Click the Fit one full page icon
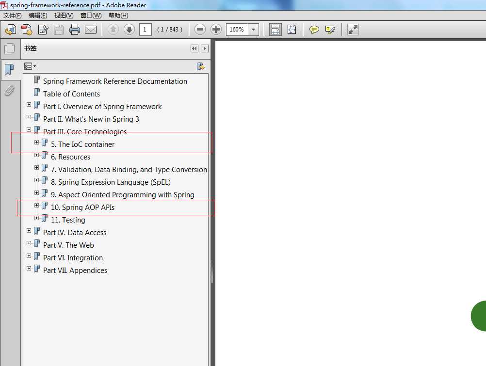Viewport: 486px width, 366px height. coord(292,30)
